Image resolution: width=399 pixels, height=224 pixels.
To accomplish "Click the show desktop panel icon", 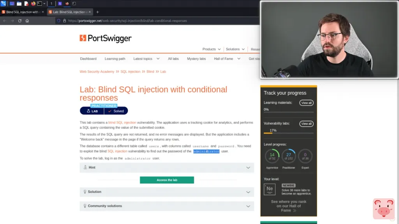I will 12,3.
